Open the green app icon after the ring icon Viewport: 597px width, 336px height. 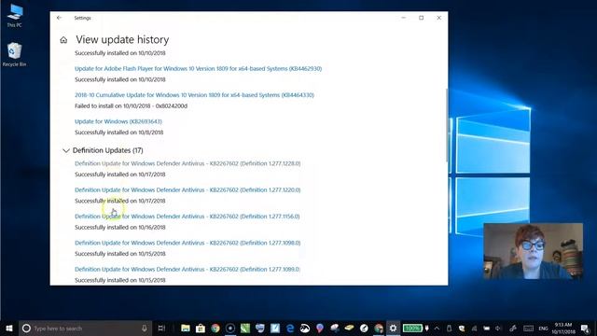pyautogui.click(x=244, y=328)
